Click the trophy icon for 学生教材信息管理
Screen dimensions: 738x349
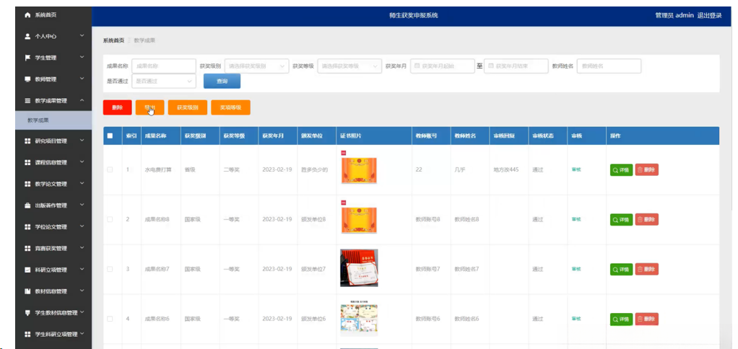pyautogui.click(x=27, y=313)
